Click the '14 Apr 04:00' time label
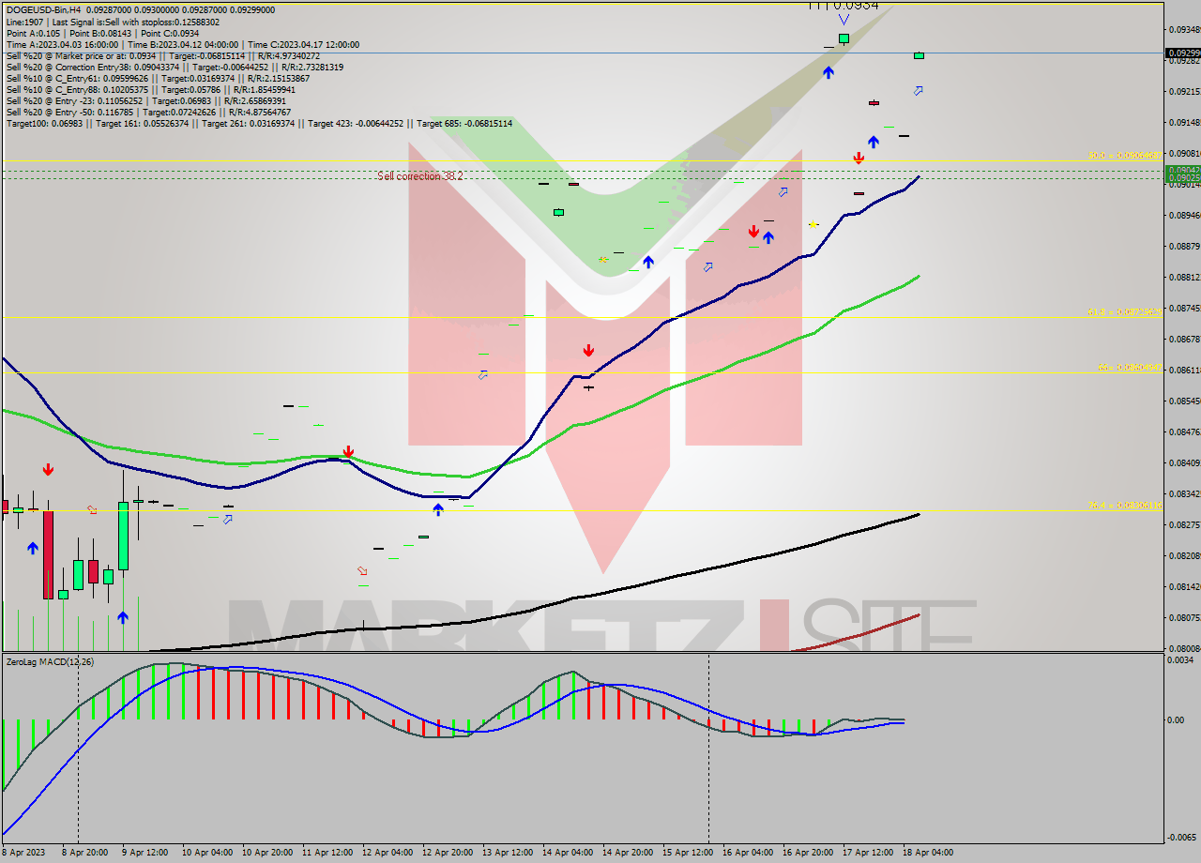Image resolution: width=1201 pixels, height=863 pixels. (568, 853)
